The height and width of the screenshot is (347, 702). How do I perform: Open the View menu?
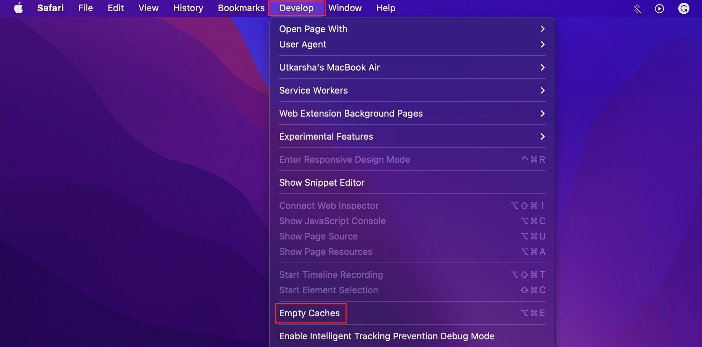pyautogui.click(x=148, y=8)
